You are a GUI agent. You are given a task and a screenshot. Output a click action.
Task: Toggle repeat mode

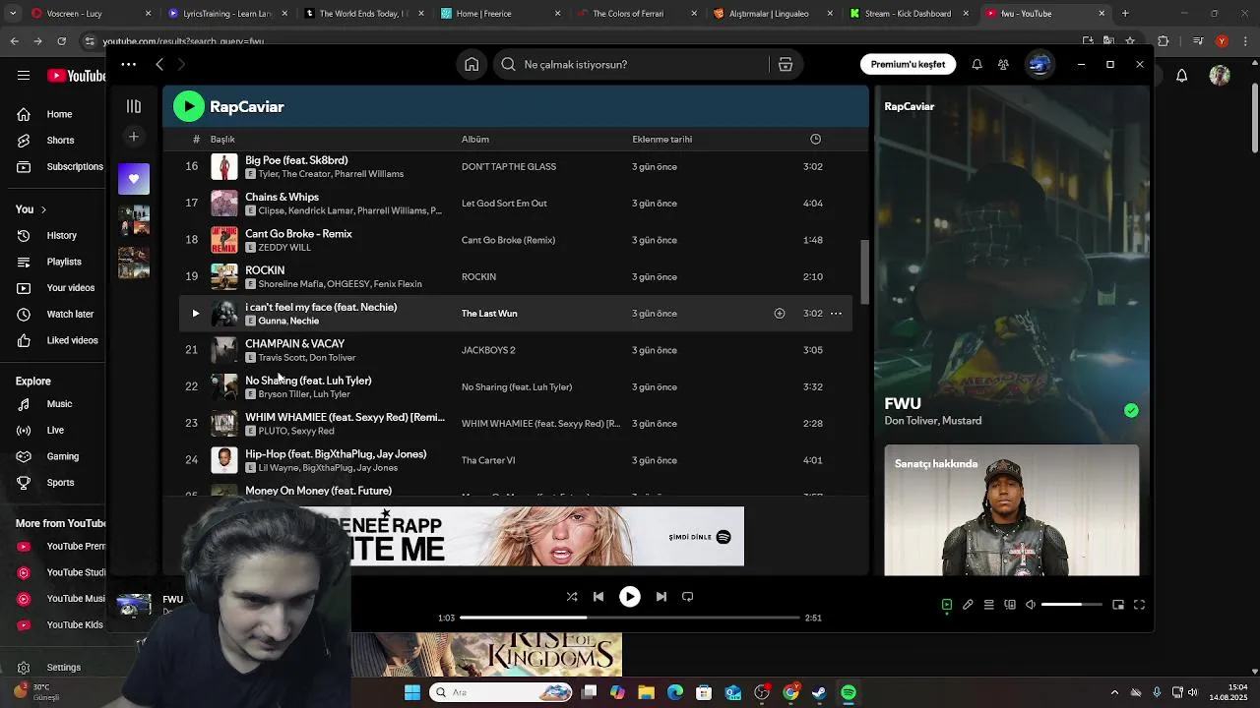click(x=688, y=596)
